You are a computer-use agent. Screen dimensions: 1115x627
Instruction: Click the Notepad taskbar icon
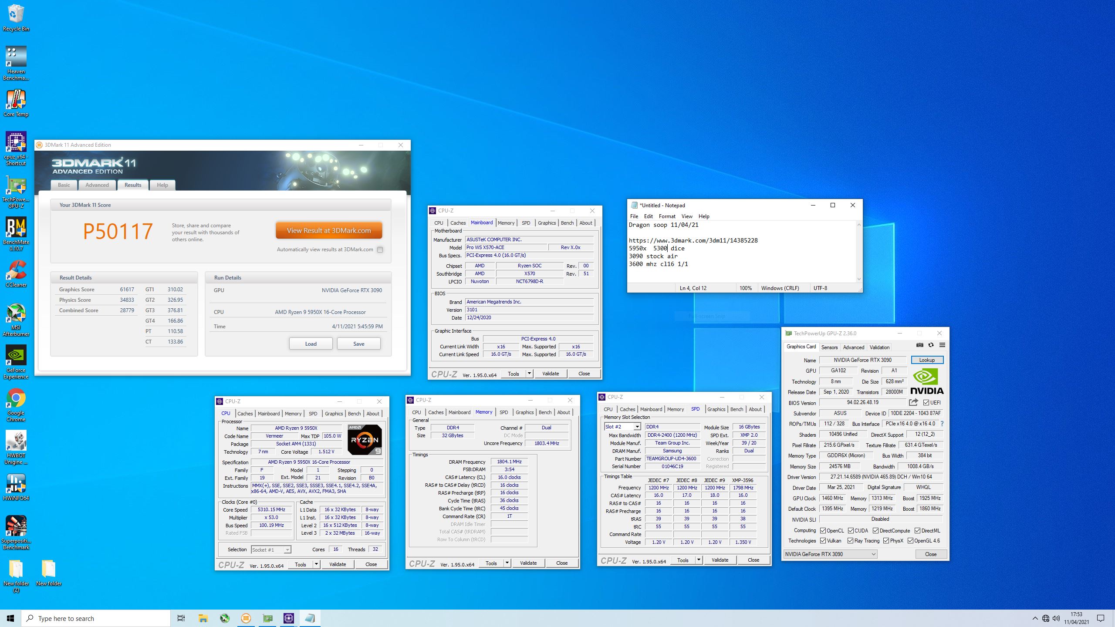point(310,618)
